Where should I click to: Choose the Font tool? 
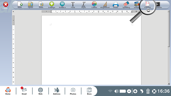(73, 5)
